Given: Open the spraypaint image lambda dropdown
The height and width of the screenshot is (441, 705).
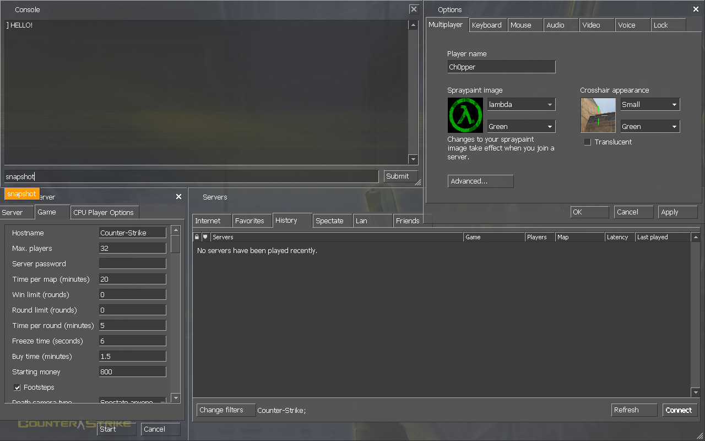Looking at the screenshot, I should (520, 104).
